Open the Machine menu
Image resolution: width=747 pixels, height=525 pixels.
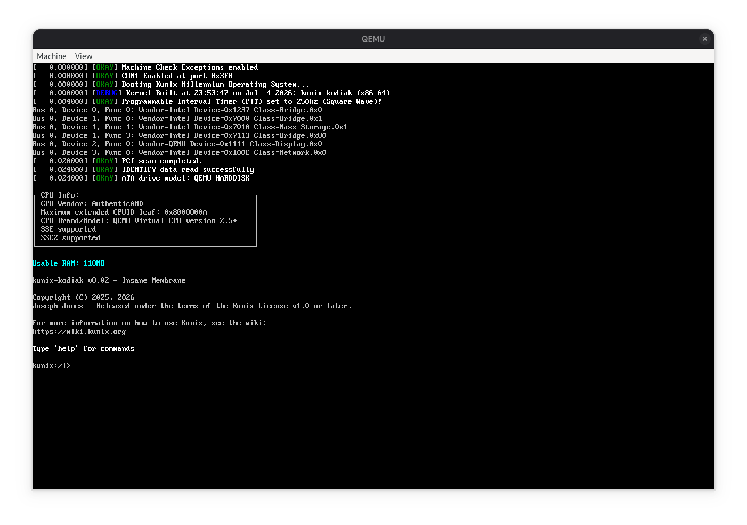pos(52,56)
